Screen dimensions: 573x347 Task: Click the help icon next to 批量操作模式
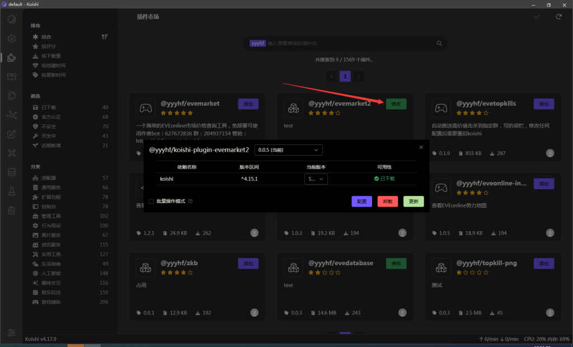190,201
